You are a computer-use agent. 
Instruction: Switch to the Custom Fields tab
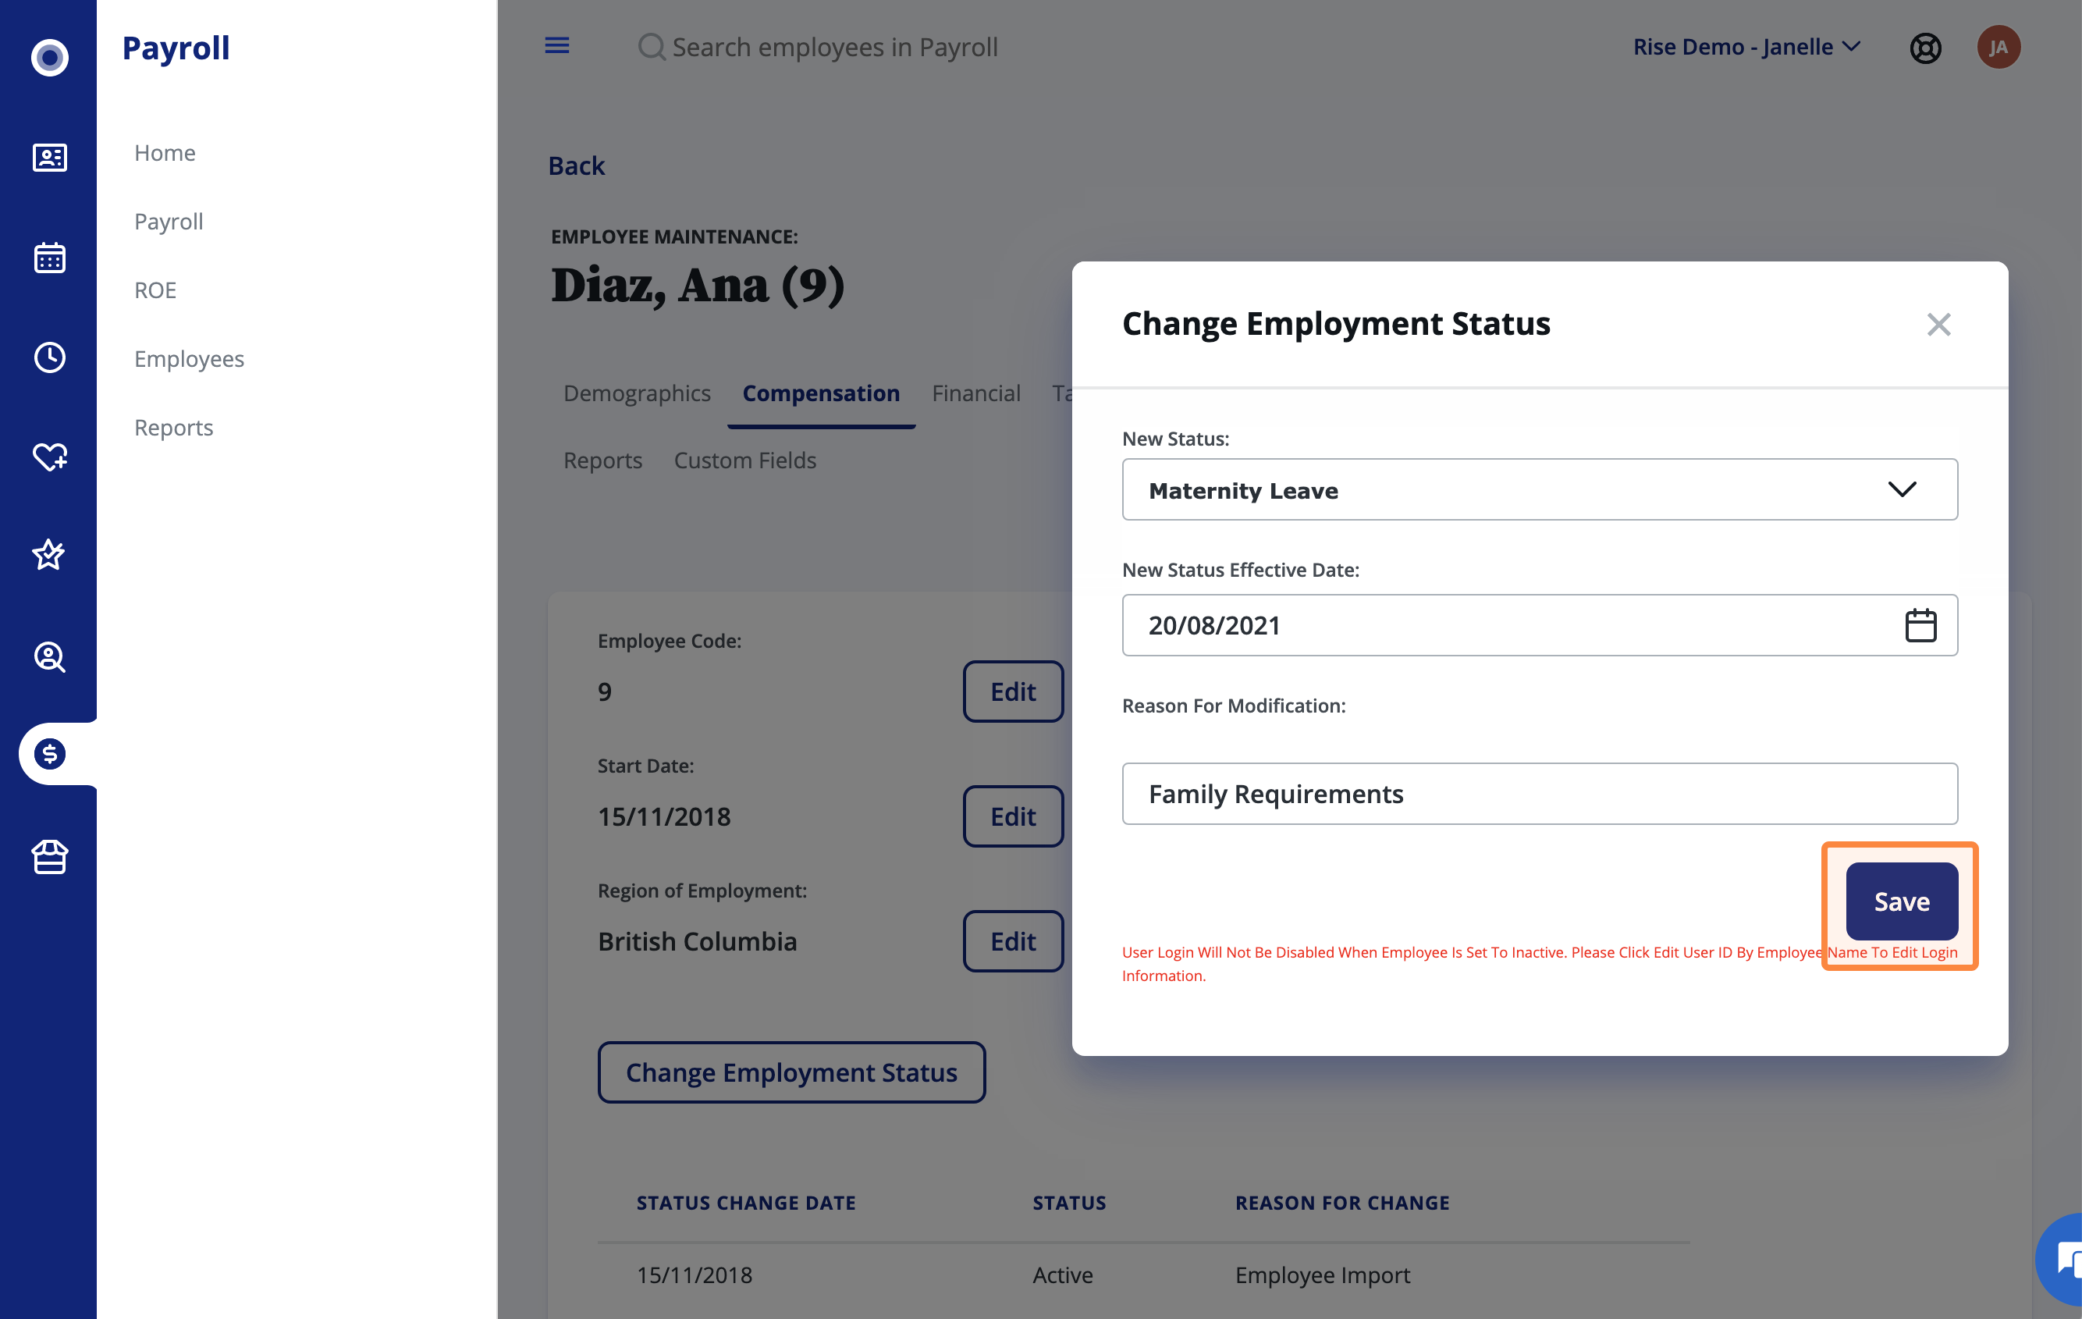tap(744, 460)
